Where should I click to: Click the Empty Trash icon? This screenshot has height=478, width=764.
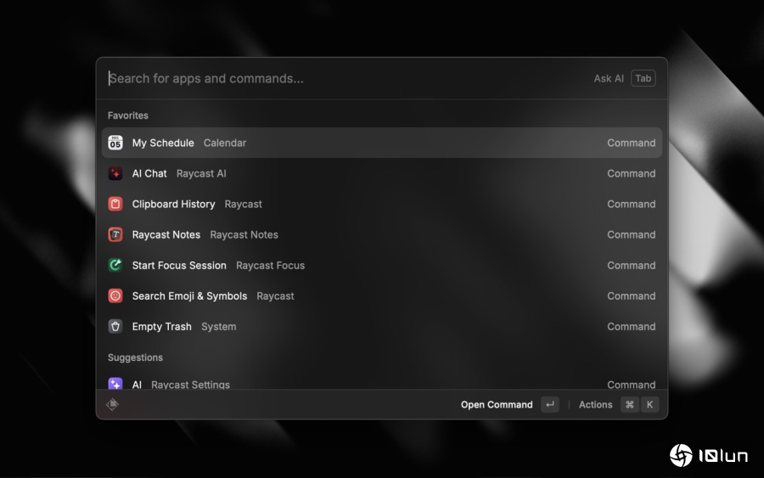pyautogui.click(x=115, y=327)
